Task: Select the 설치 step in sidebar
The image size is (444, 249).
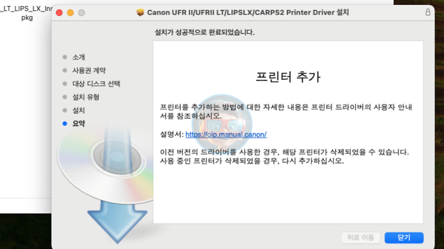Action: coord(79,111)
